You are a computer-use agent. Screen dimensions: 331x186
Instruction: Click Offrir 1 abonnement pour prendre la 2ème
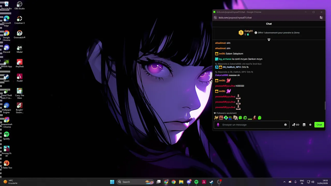pyautogui.click(x=277, y=33)
